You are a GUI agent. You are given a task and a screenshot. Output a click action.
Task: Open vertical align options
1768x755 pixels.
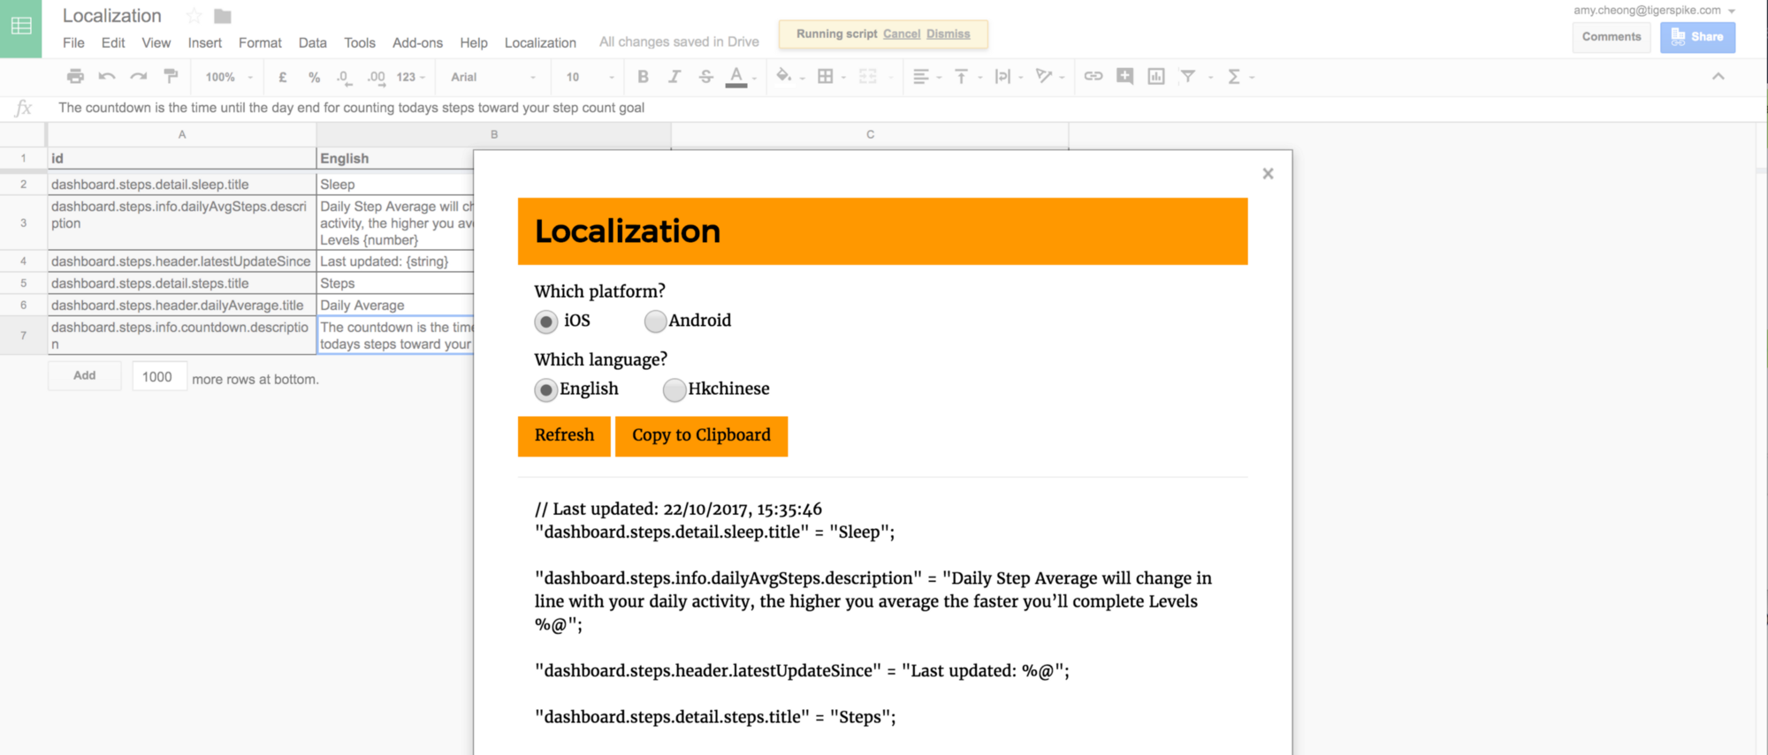click(962, 77)
